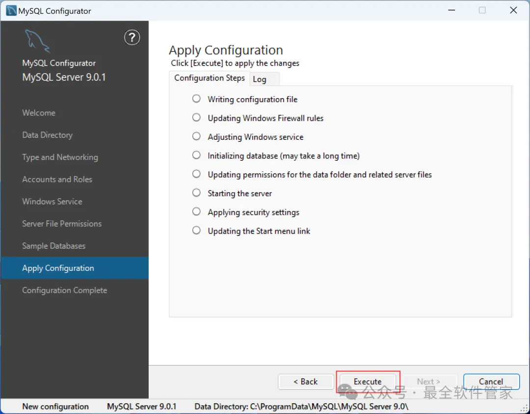Select the Starting the server step circle
Viewport: 530px width, 414px height.
click(196, 193)
